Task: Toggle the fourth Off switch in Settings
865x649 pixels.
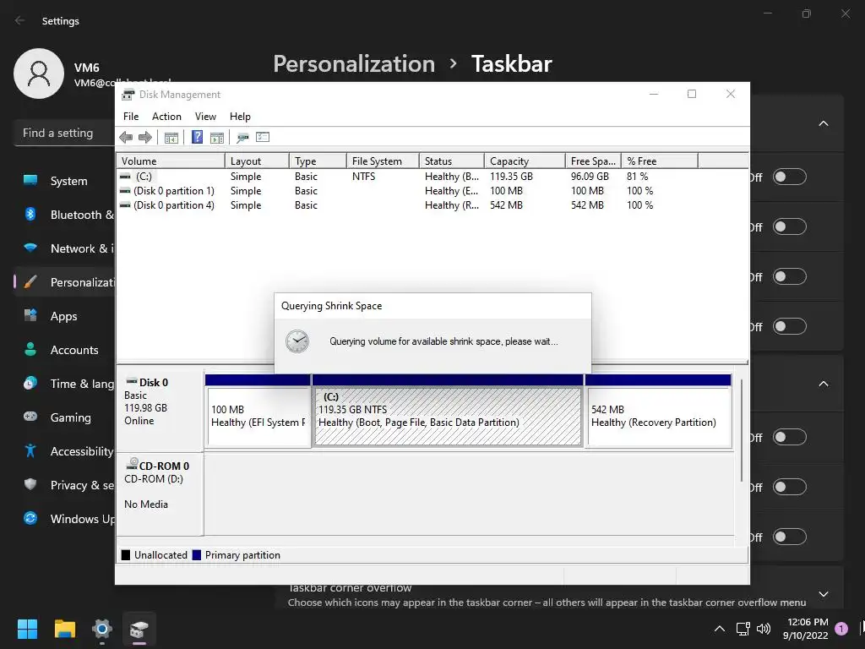Action: pyautogui.click(x=790, y=326)
